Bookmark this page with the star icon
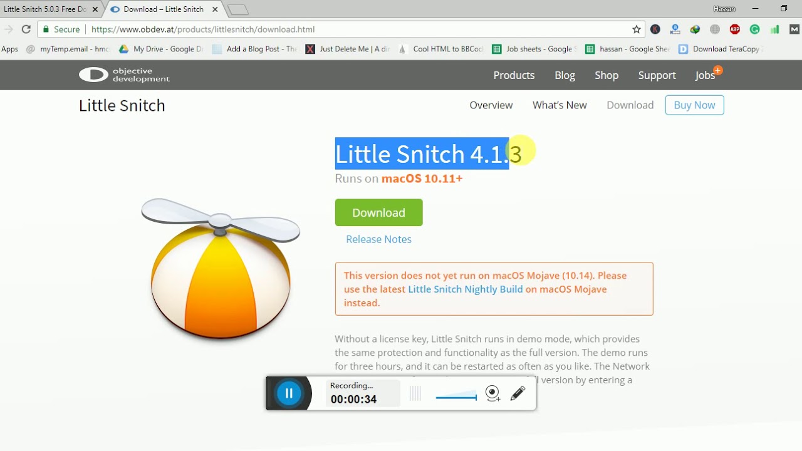Screen dimensions: 802x451 coord(637,29)
